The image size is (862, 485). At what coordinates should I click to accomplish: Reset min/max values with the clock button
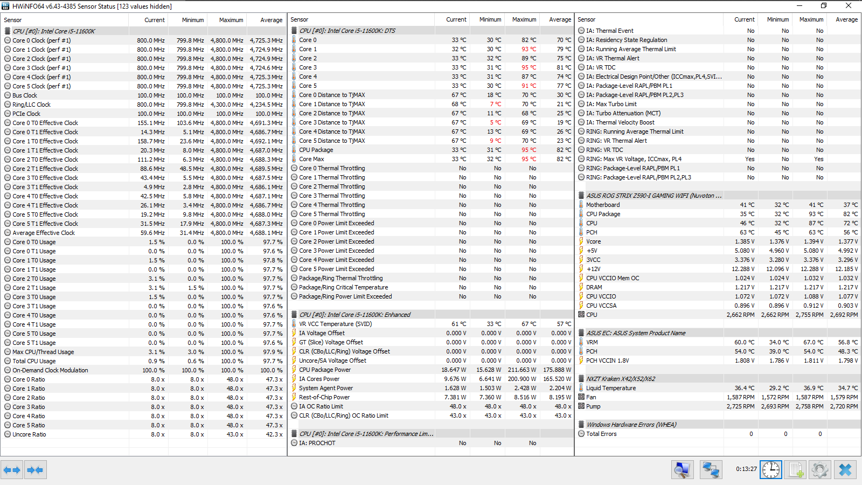[771, 470]
